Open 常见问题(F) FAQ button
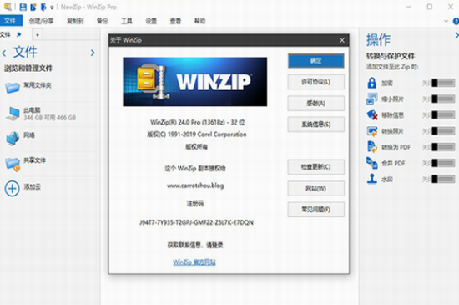Image resolution: width=459 pixels, height=305 pixels. click(x=315, y=210)
